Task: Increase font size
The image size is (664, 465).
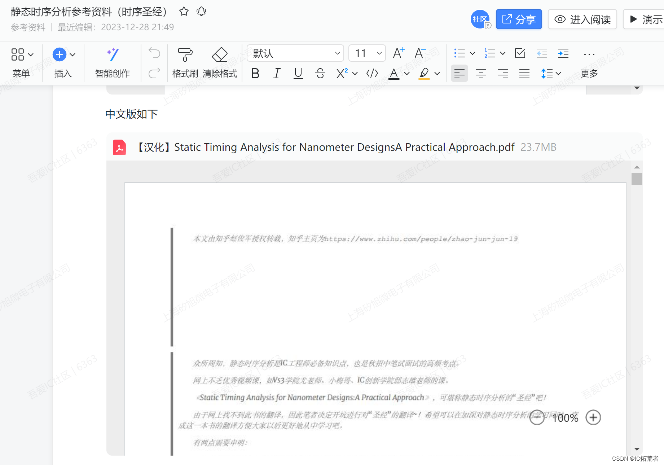Action: 399,53
